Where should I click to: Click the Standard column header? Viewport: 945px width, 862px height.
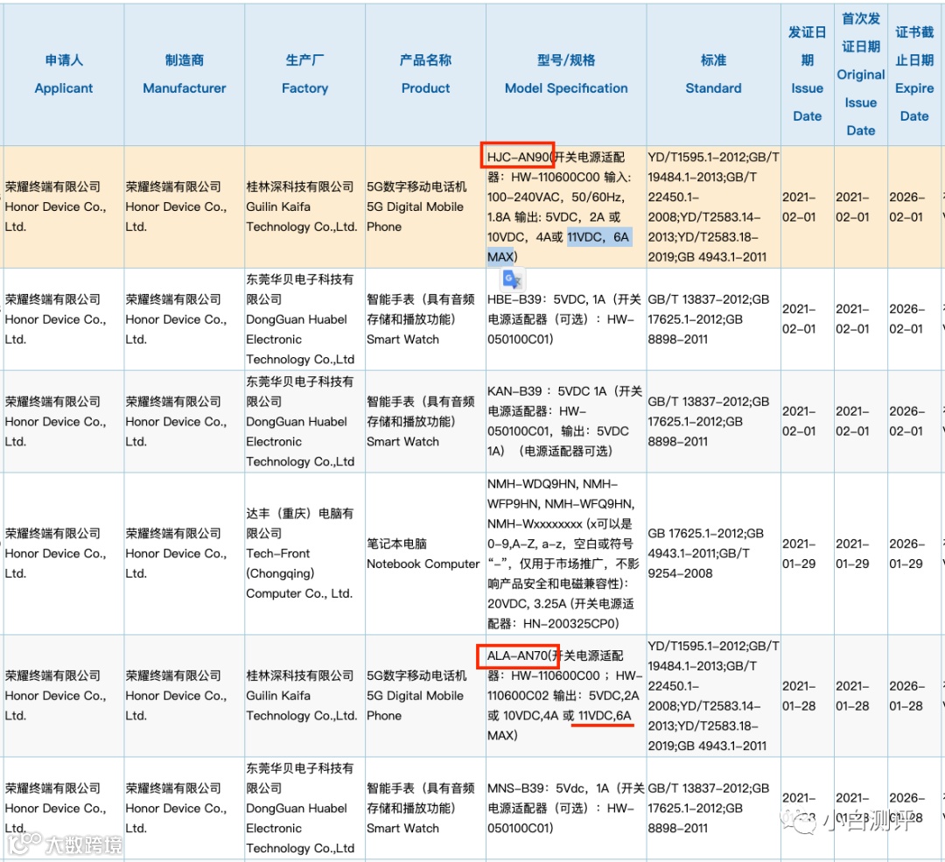coord(714,74)
